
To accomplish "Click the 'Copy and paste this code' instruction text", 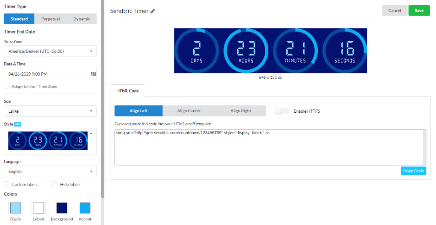I will point(163,124).
